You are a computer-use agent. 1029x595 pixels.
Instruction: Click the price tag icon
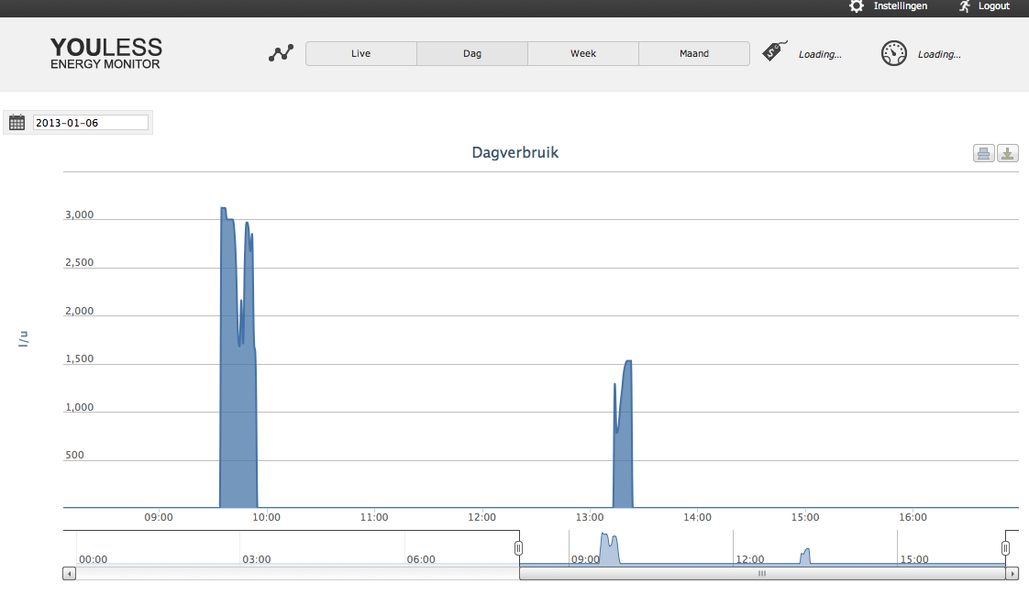point(774,51)
